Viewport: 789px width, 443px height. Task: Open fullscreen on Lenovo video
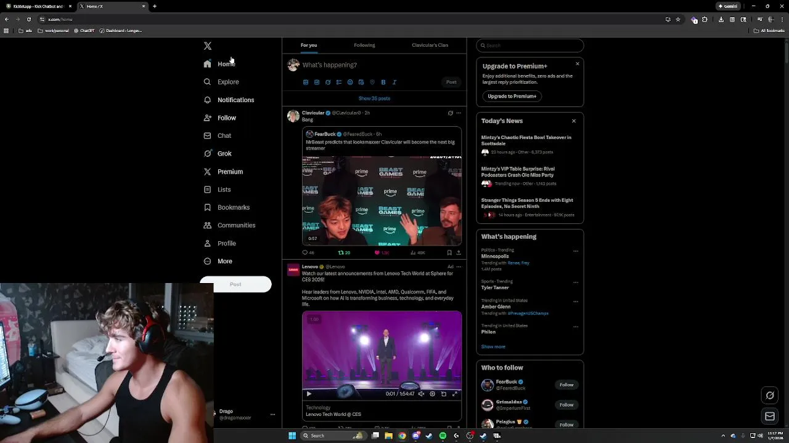(x=455, y=394)
